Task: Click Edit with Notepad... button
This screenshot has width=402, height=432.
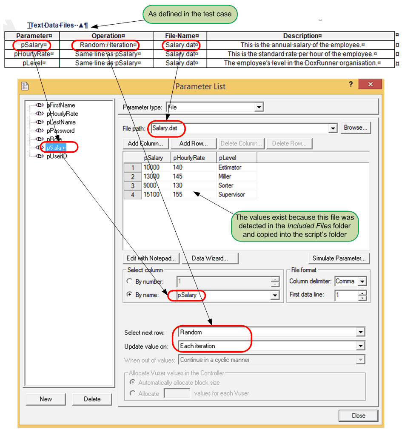Action: coord(151,258)
